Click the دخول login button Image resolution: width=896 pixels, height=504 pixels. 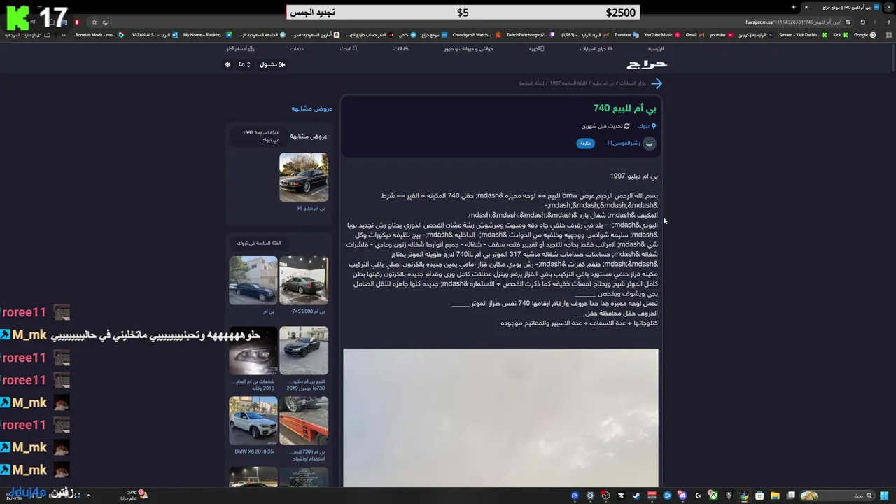[272, 64]
